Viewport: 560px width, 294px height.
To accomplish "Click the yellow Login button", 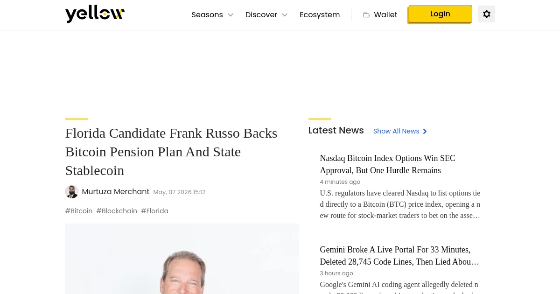I will pos(440,14).
